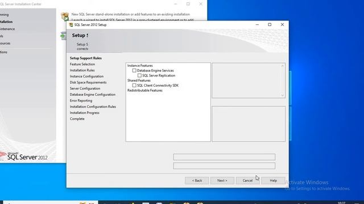Click the upper directory path field
Viewport: 364px width, 204px height.
point(224,157)
